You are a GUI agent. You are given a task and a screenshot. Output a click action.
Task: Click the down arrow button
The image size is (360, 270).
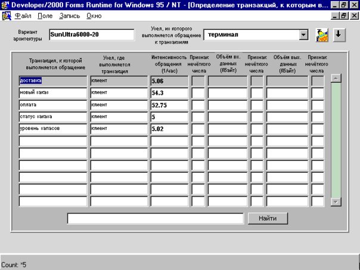(x=339, y=35)
